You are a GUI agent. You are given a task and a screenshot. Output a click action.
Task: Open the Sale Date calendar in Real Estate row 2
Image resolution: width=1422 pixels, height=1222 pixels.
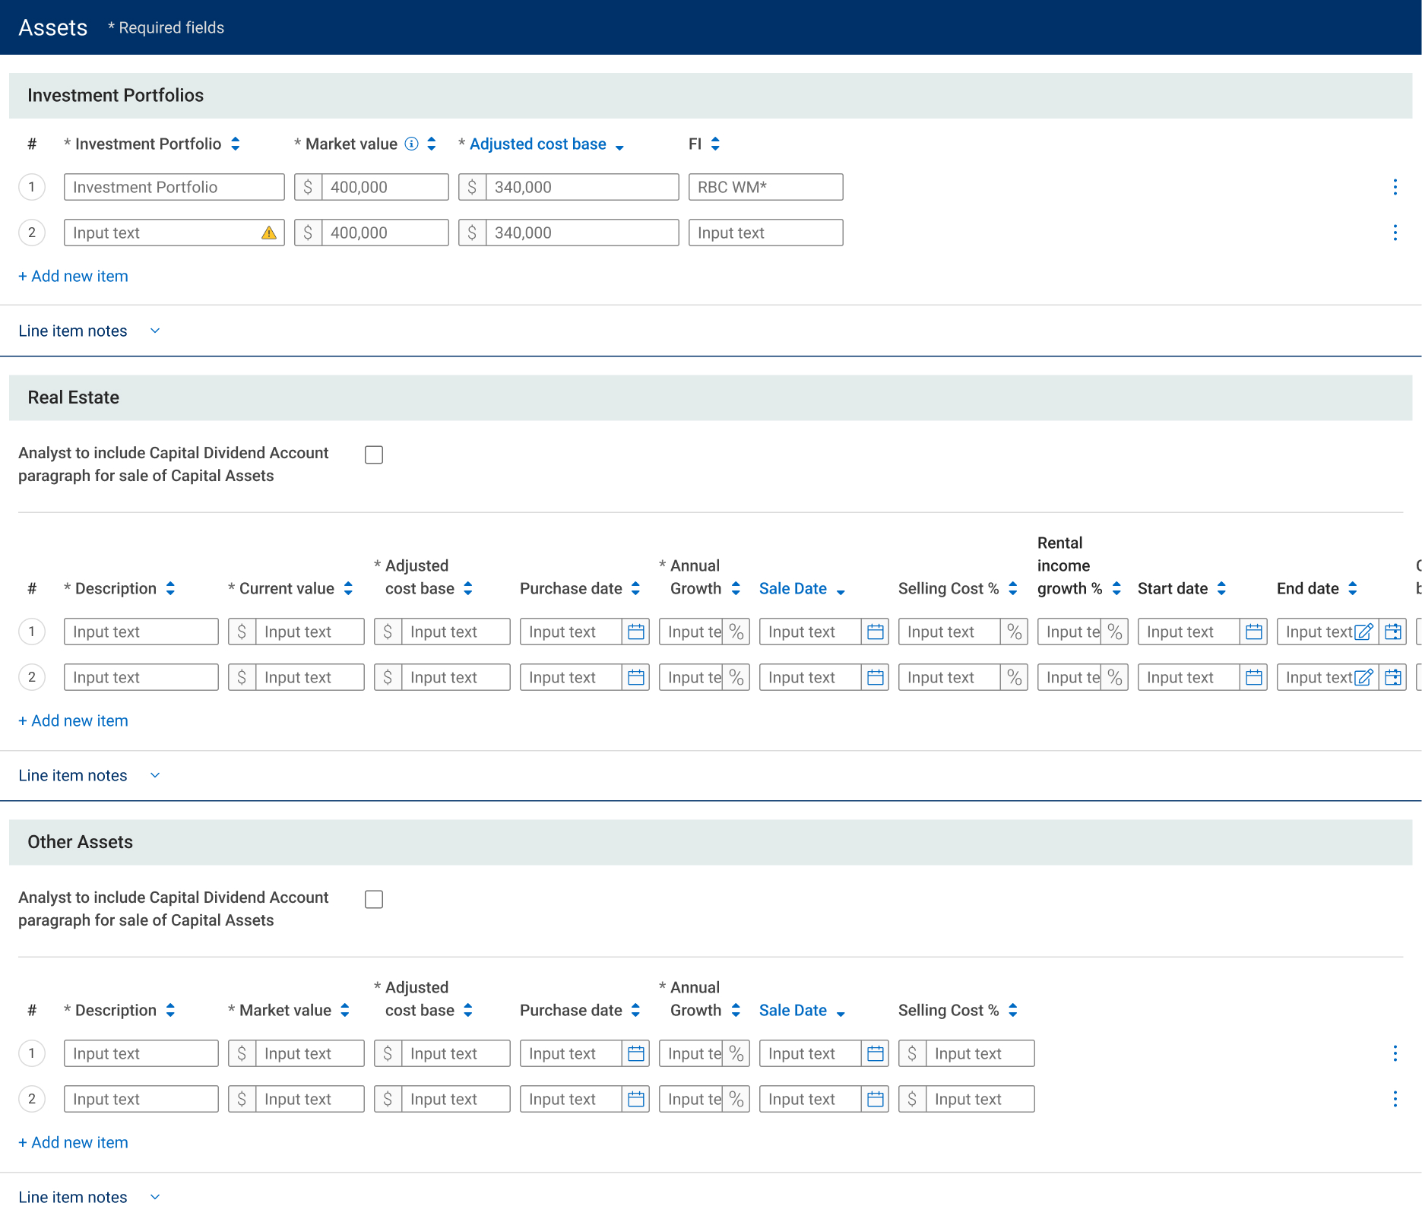(x=876, y=677)
